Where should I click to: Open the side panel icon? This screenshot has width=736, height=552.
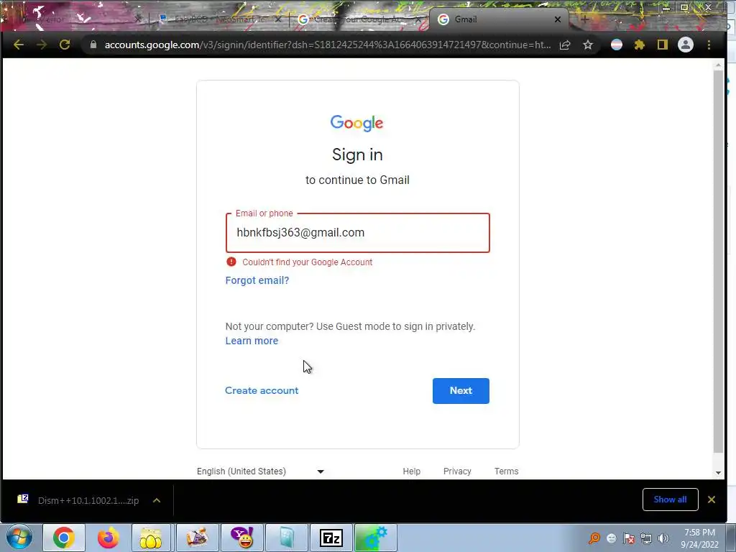click(x=662, y=45)
